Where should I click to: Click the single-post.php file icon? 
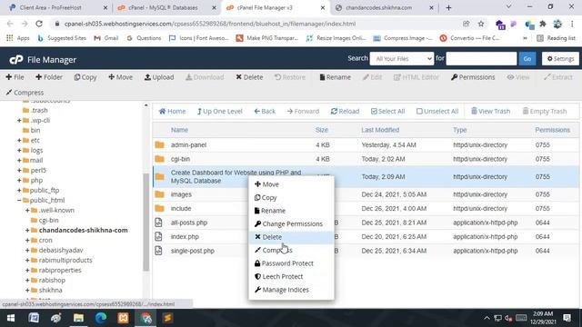[158, 251]
